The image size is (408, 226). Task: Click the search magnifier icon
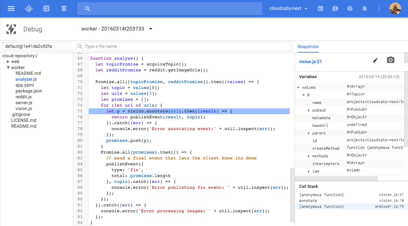point(87,9)
